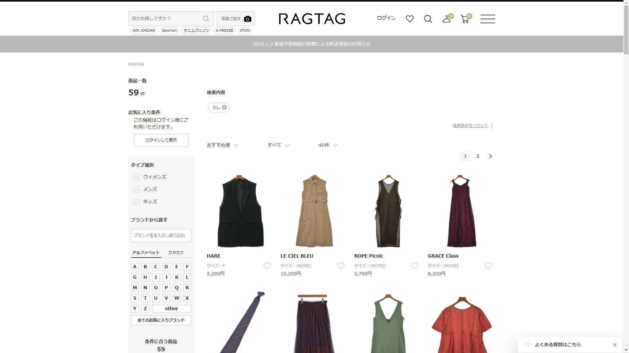This screenshot has width=629, height=353.
Task: Check the キッズ type checkbox
Action: [137, 202]
